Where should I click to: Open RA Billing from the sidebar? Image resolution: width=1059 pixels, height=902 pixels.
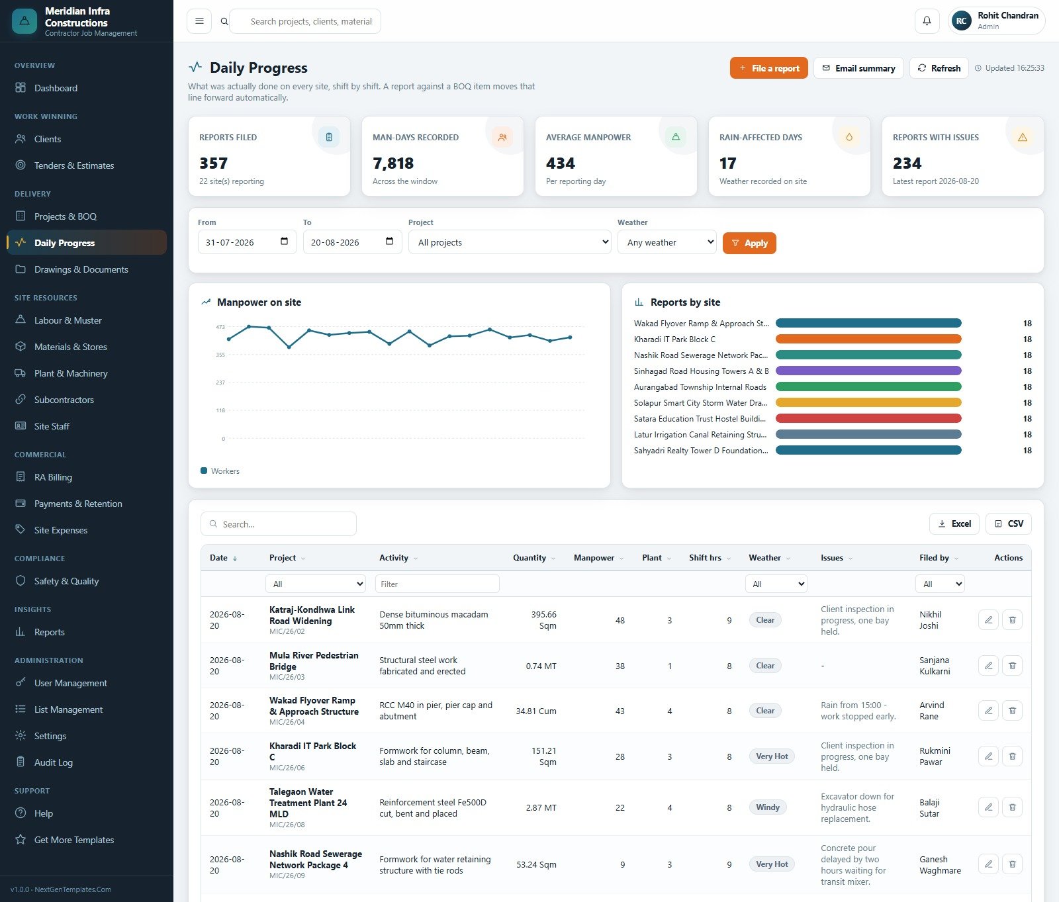pyautogui.click(x=53, y=477)
